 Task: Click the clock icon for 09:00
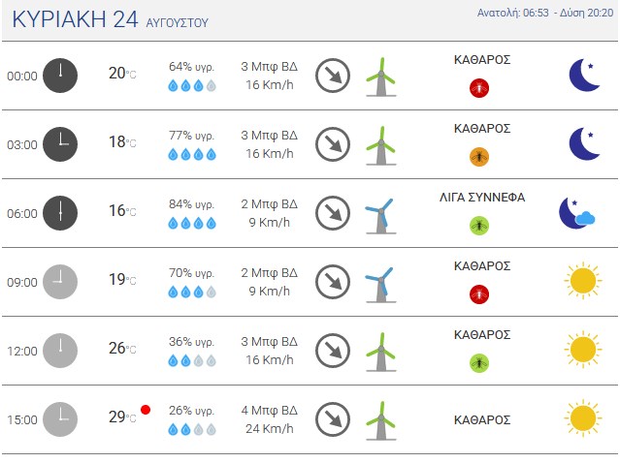pyautogui.click(x=60, y=282)
